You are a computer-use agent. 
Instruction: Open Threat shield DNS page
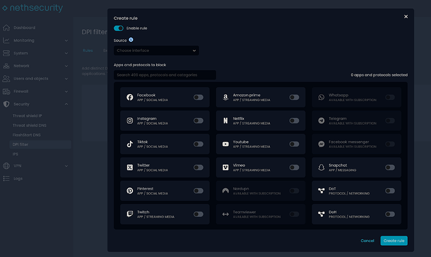coord(29,125)
